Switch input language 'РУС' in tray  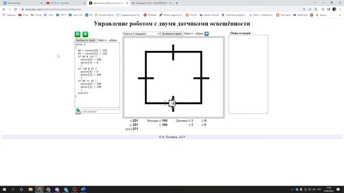(319, 189)
